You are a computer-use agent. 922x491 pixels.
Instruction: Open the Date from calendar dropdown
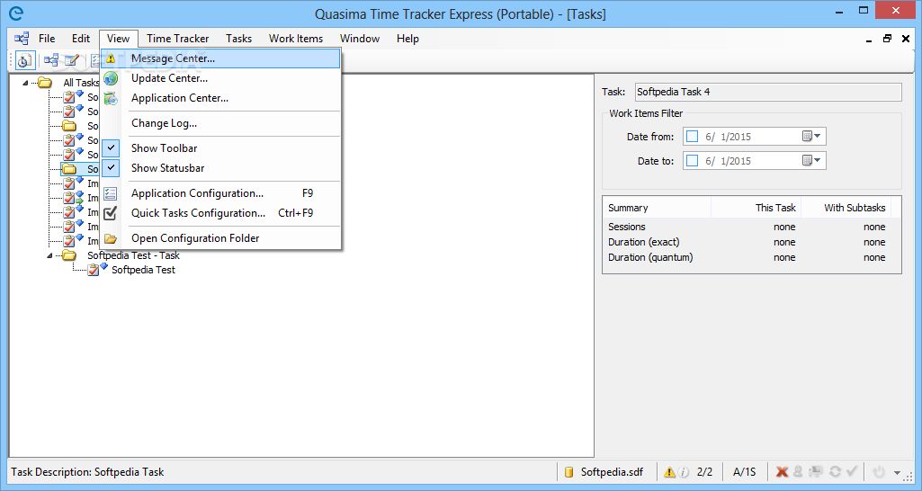[x=812, y=137]
